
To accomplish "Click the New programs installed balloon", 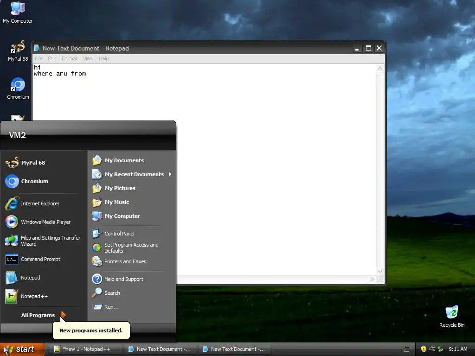I will click(x=91, y=331).
